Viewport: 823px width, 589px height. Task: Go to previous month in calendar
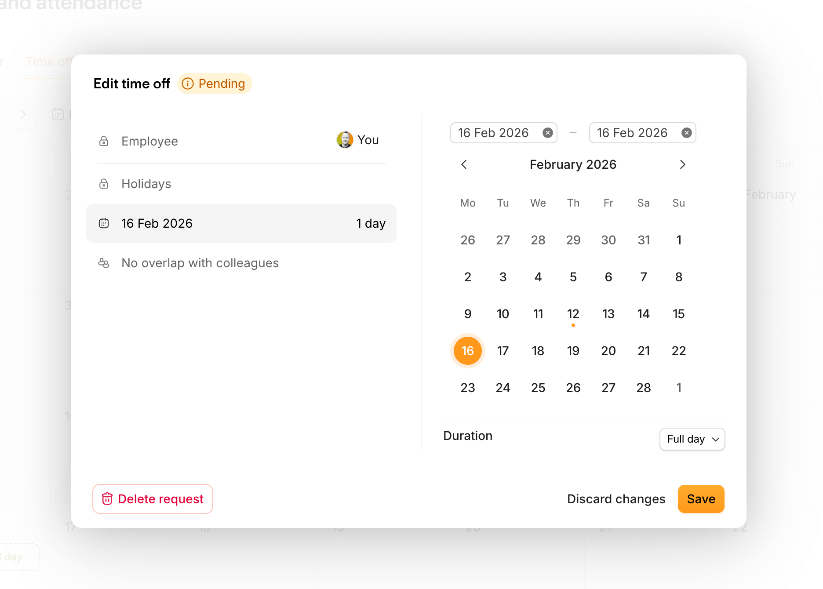(x=464, y=164)
